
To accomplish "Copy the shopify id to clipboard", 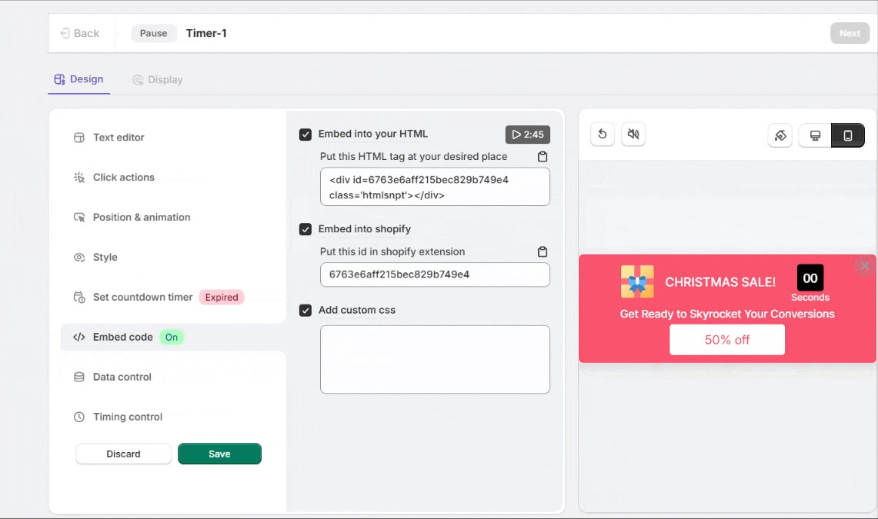I will 542,251.
